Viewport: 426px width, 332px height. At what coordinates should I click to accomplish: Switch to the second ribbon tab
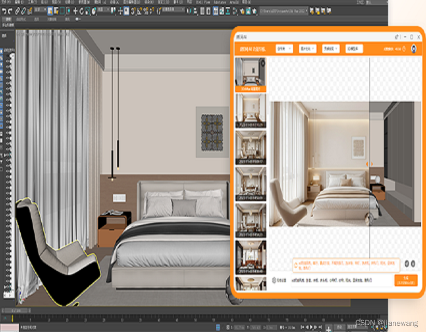pos(21,19)
